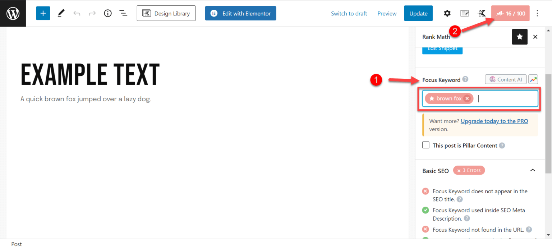Open Rank Math score 16 / 100
This screenshot has height=249, width=552.
click(x=510, y=13)
